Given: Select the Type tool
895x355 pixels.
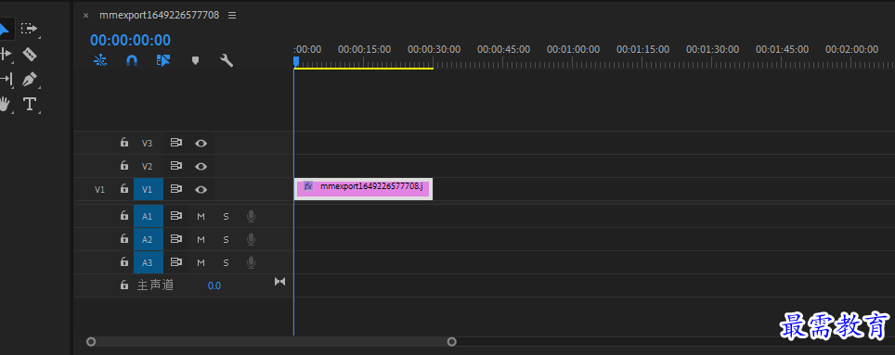Looking at the screenshot, I should coord(29,105).
